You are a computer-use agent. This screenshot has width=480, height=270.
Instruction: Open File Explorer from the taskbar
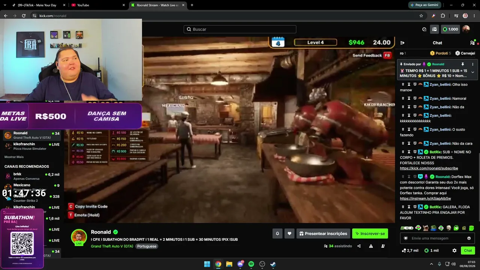pos(229,264)
